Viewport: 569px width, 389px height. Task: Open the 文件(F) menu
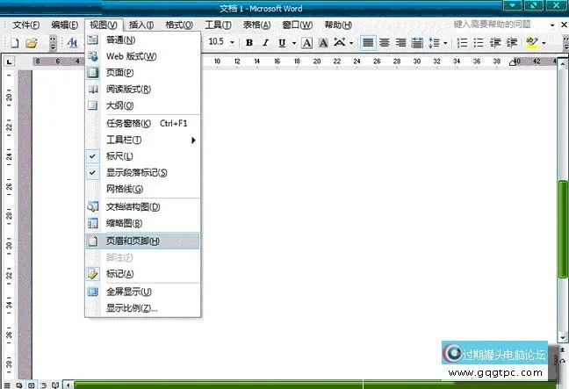(x=26, y=25)
